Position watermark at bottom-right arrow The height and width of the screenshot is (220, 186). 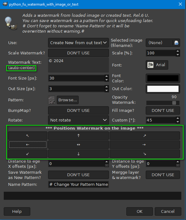[x=145, y=154]
